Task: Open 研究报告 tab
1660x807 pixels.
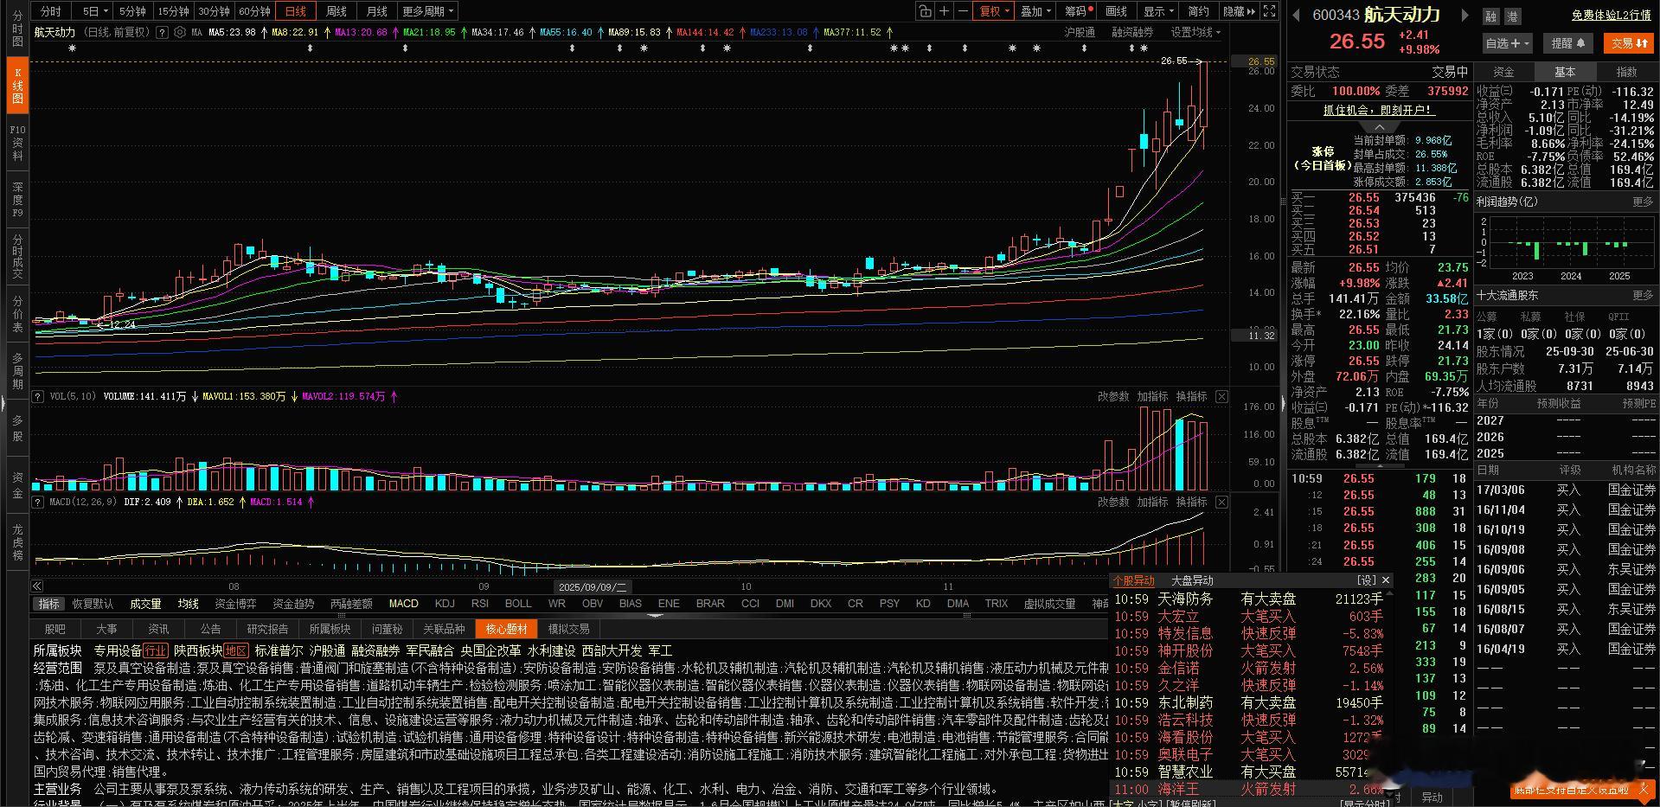Action: [267, 629]
